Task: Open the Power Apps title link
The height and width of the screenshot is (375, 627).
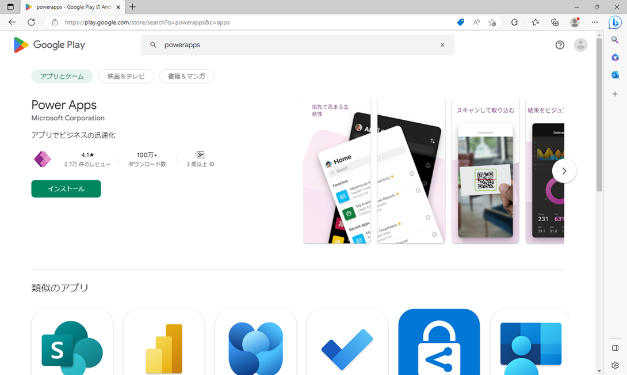Action: click(x=64, y=105)
